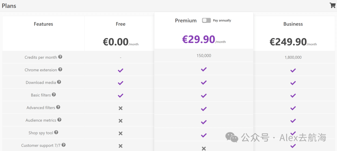Viewport: 337px width, 151px height.
Task: Select the Business plan heading
Action: (x=293, y=24)
